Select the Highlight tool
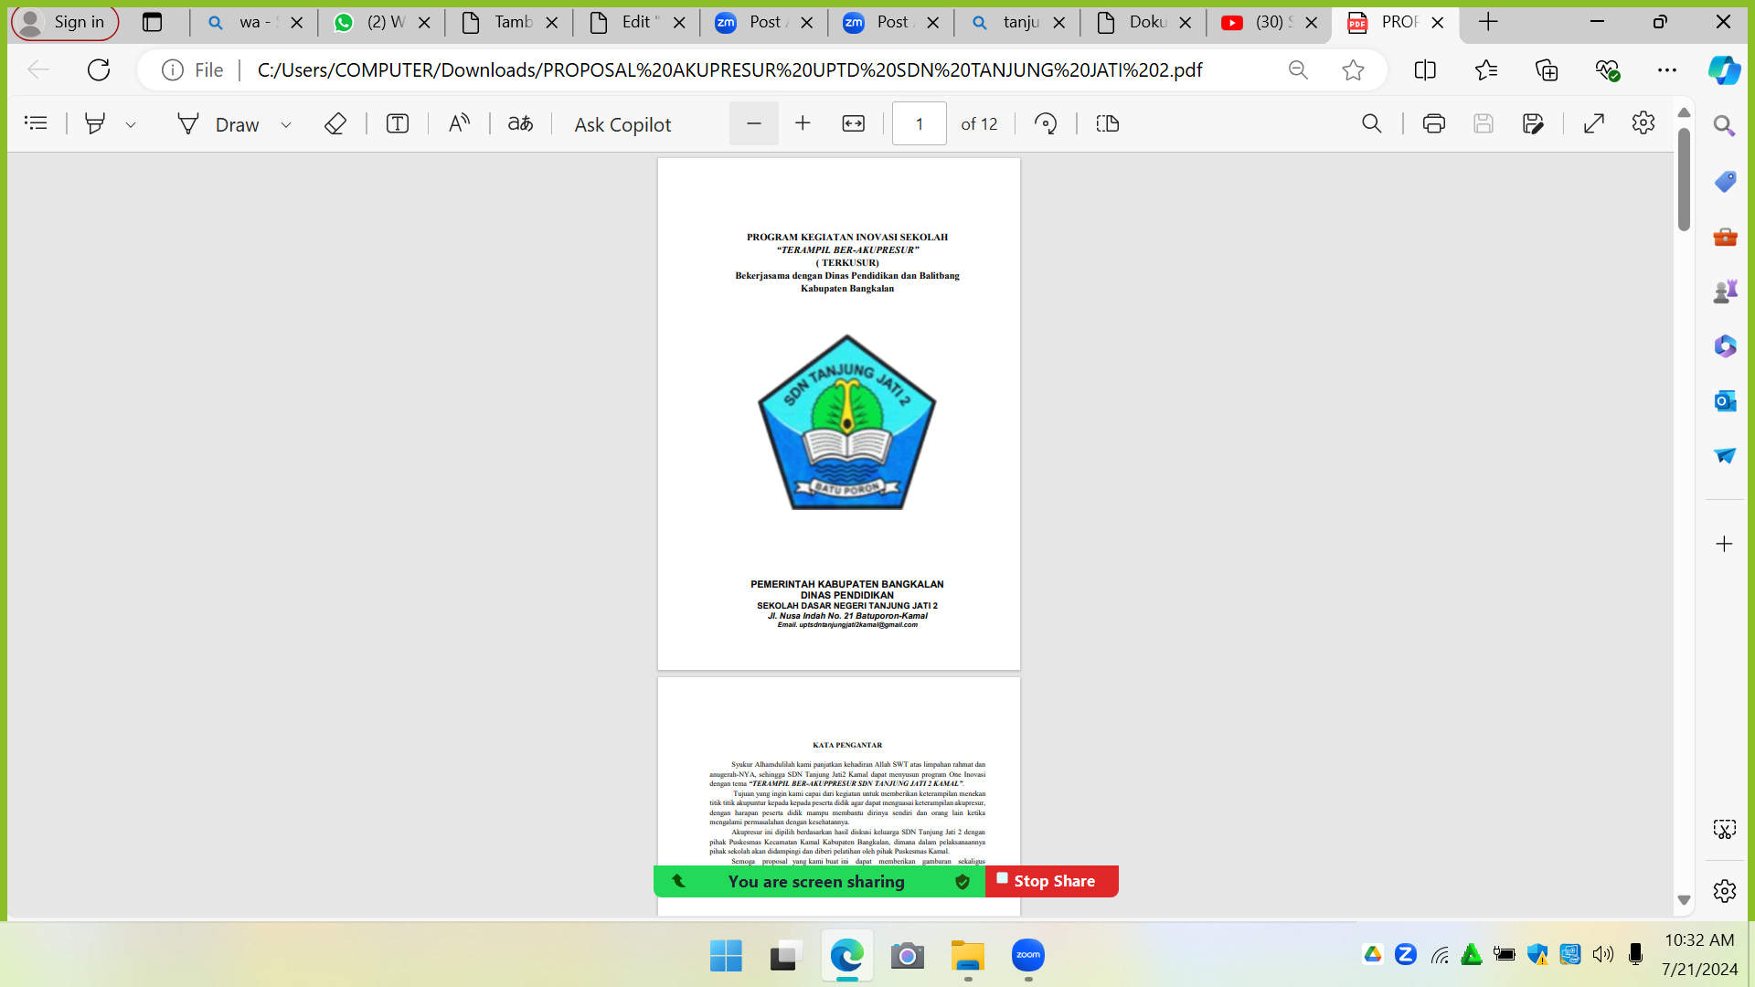 point(94,123)
